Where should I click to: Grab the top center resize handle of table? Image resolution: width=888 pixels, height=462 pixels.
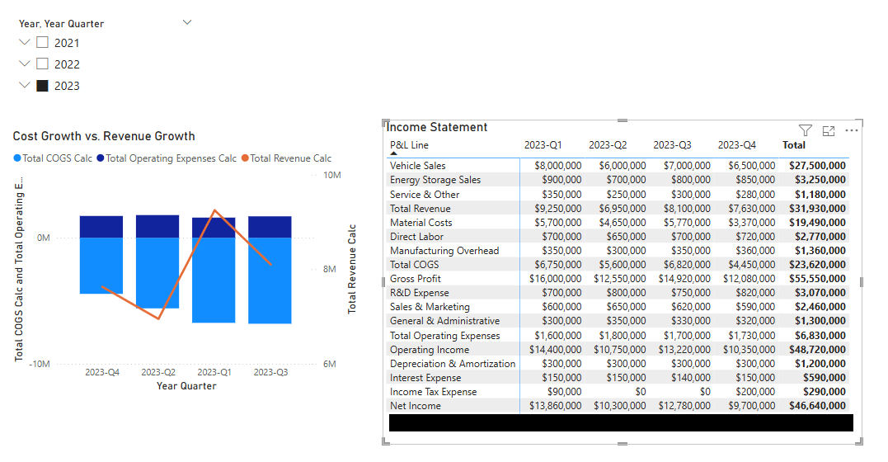622,120
